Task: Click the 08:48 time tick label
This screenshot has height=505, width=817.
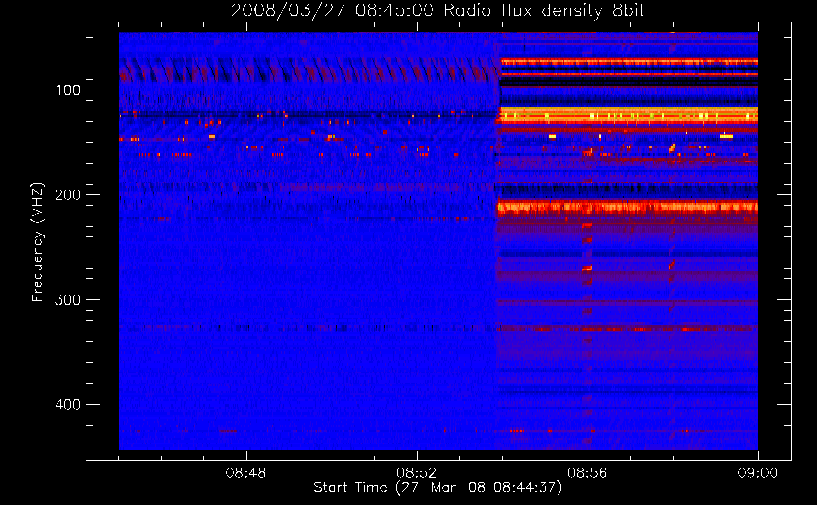Action: coord(246,473)
